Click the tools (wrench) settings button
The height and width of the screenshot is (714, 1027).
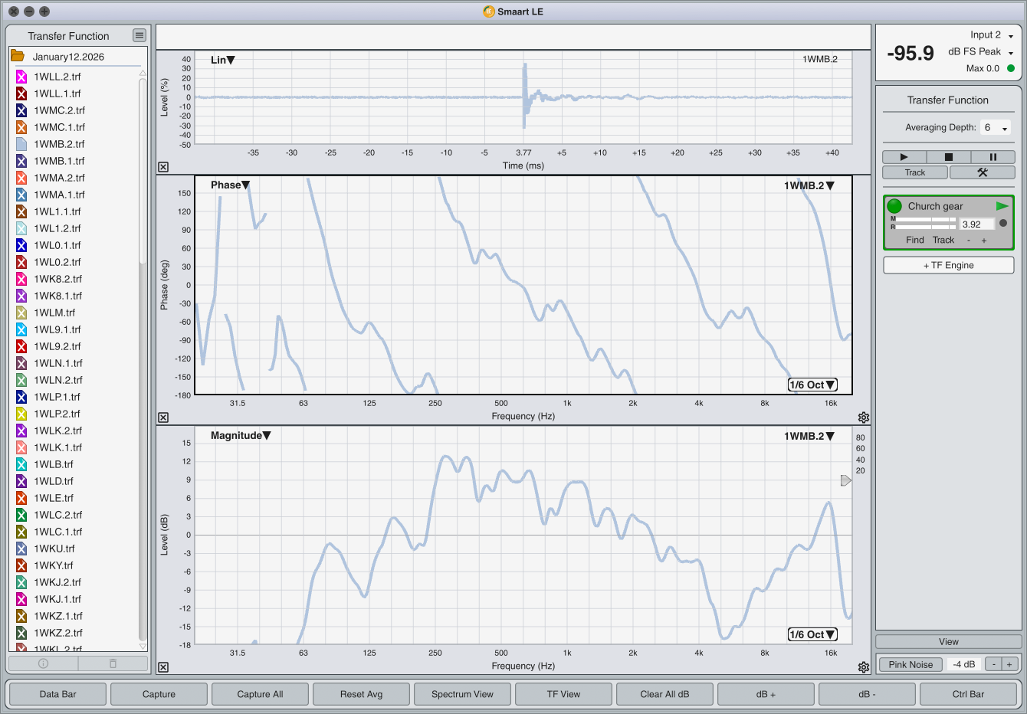982,172
